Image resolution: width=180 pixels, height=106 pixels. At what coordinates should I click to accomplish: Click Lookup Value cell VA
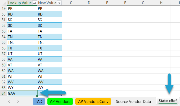22,59
